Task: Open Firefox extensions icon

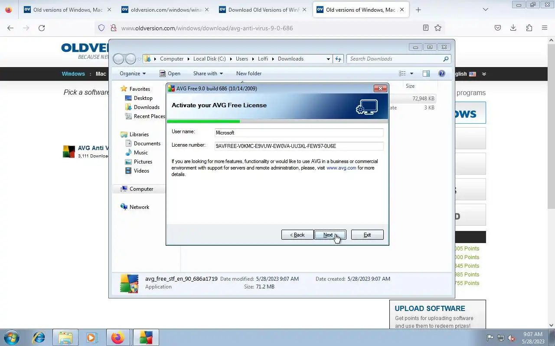Action: [x=529, y=28]
